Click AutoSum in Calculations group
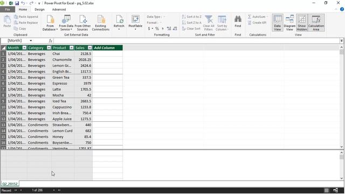The image size is (345, 194). tap(258, 17)
